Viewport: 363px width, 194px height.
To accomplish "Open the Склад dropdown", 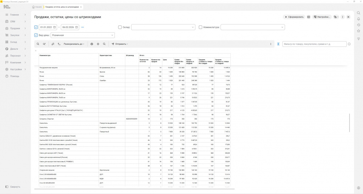I will (192, 27).
